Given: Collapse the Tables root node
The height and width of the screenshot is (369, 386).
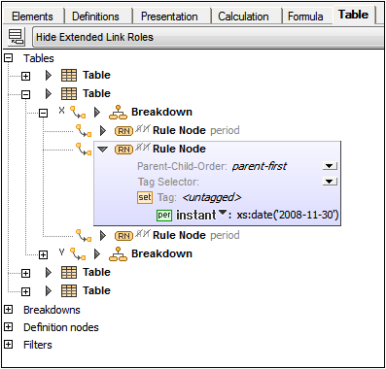Looking at the screenshot, I should (9, 58).
